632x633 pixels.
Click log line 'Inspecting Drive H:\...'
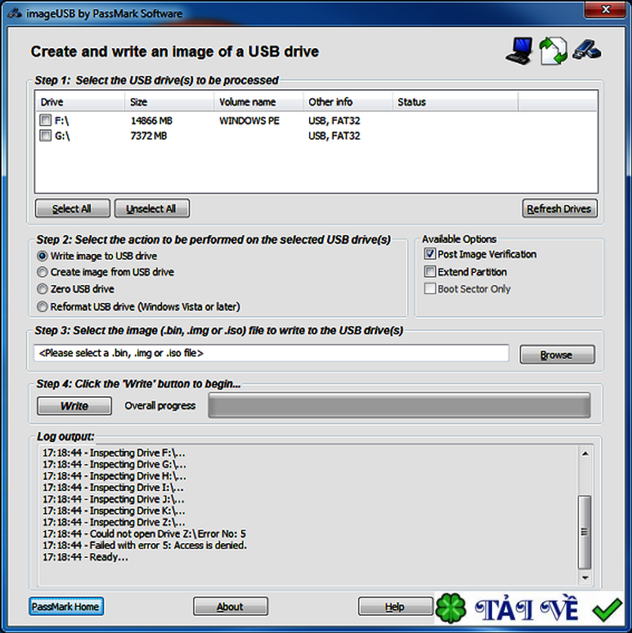pyautogui.click(x=115, y=476)
